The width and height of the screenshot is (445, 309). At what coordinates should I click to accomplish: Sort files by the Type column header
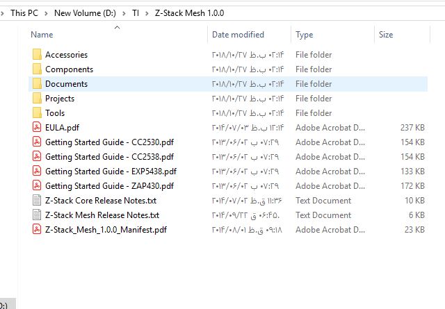305,35
